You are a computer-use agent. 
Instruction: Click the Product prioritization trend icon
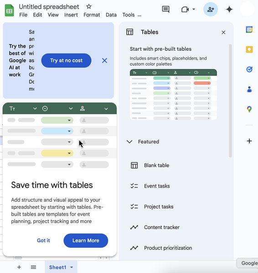click(x=134, y=248)
